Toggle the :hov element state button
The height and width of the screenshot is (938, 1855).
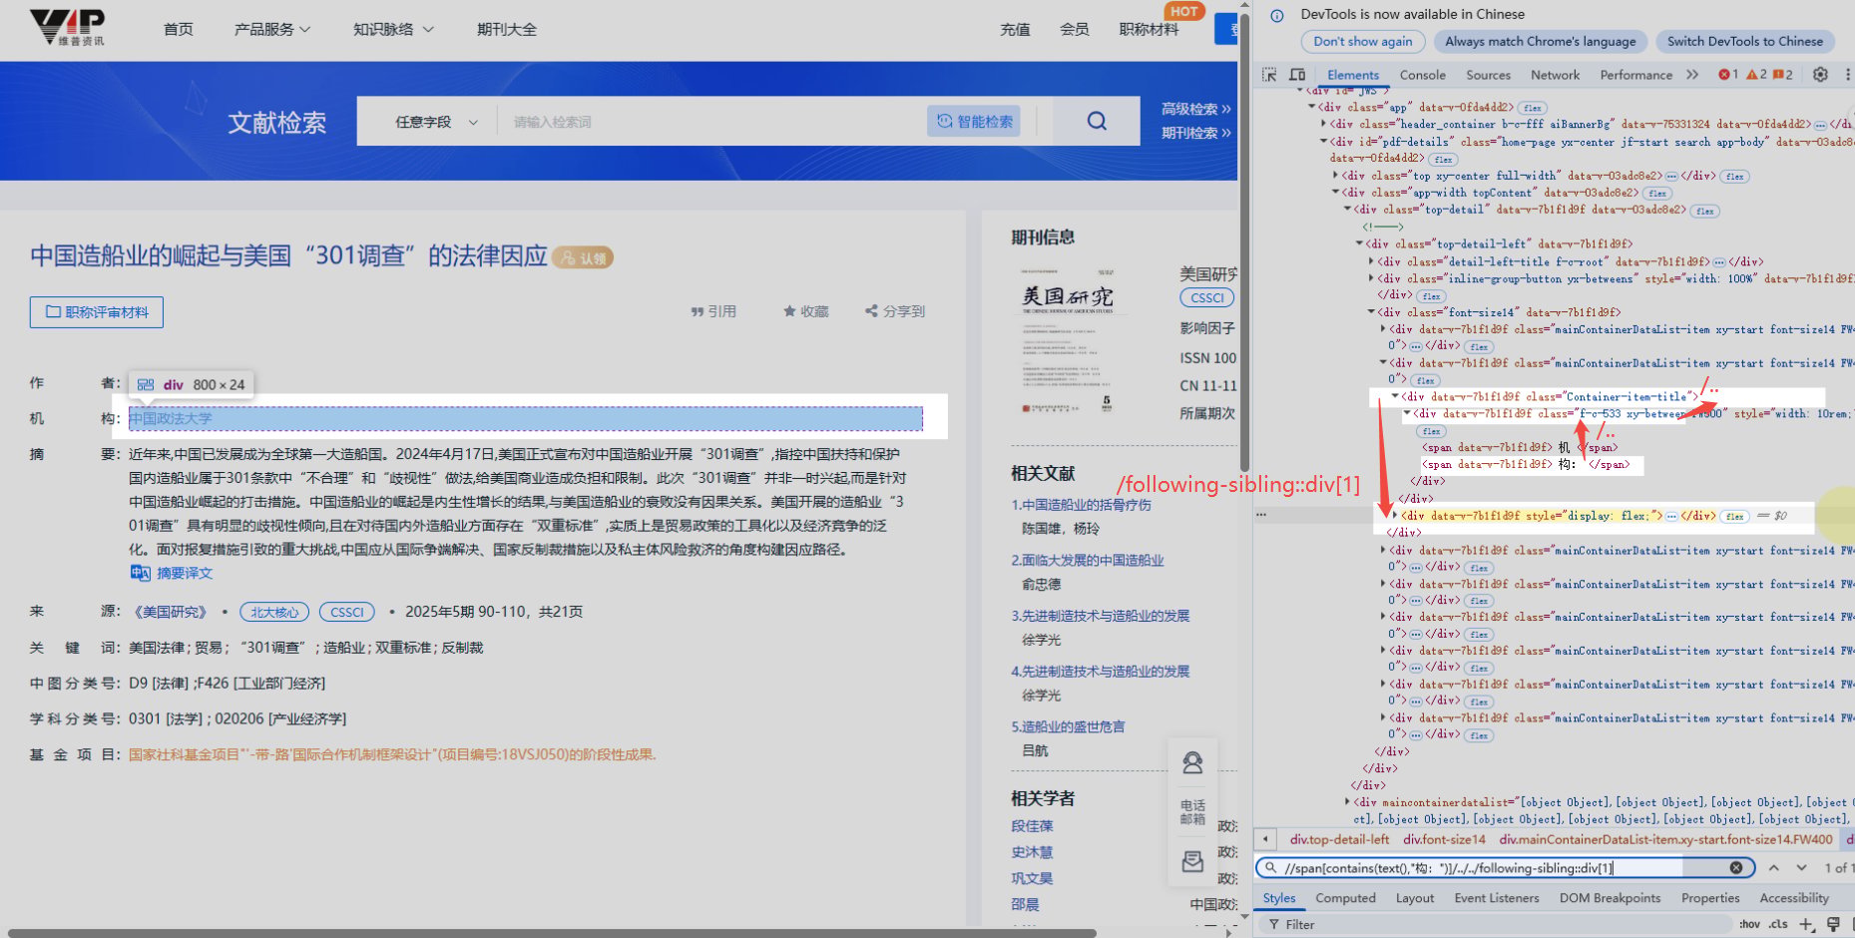coord(1749,925)
